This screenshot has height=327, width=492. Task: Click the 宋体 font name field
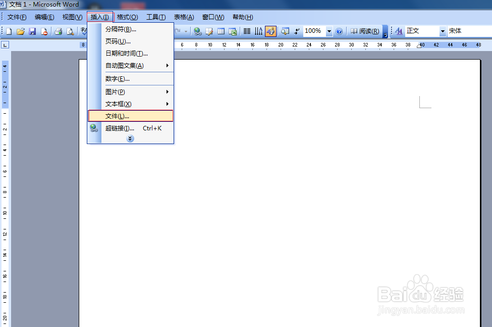[x=469, y=31]
